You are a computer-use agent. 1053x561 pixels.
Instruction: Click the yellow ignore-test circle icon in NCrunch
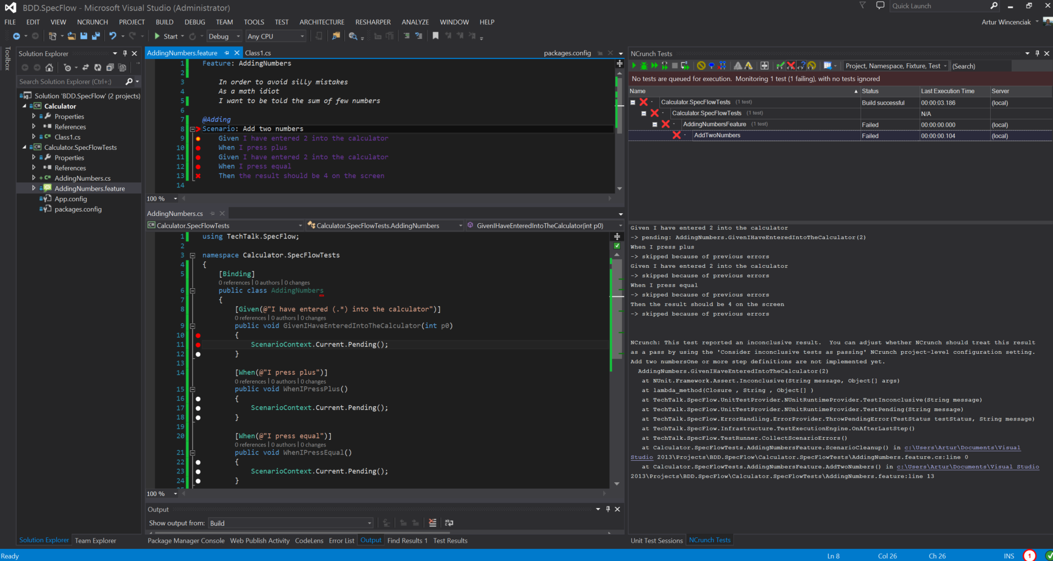pyautogui.click(x=701, y=66)
